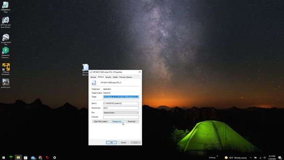Image resolution: width=284 pixels, height=160 pixels.
Task: Click Open File Location button
Action: tap(100, 121)
